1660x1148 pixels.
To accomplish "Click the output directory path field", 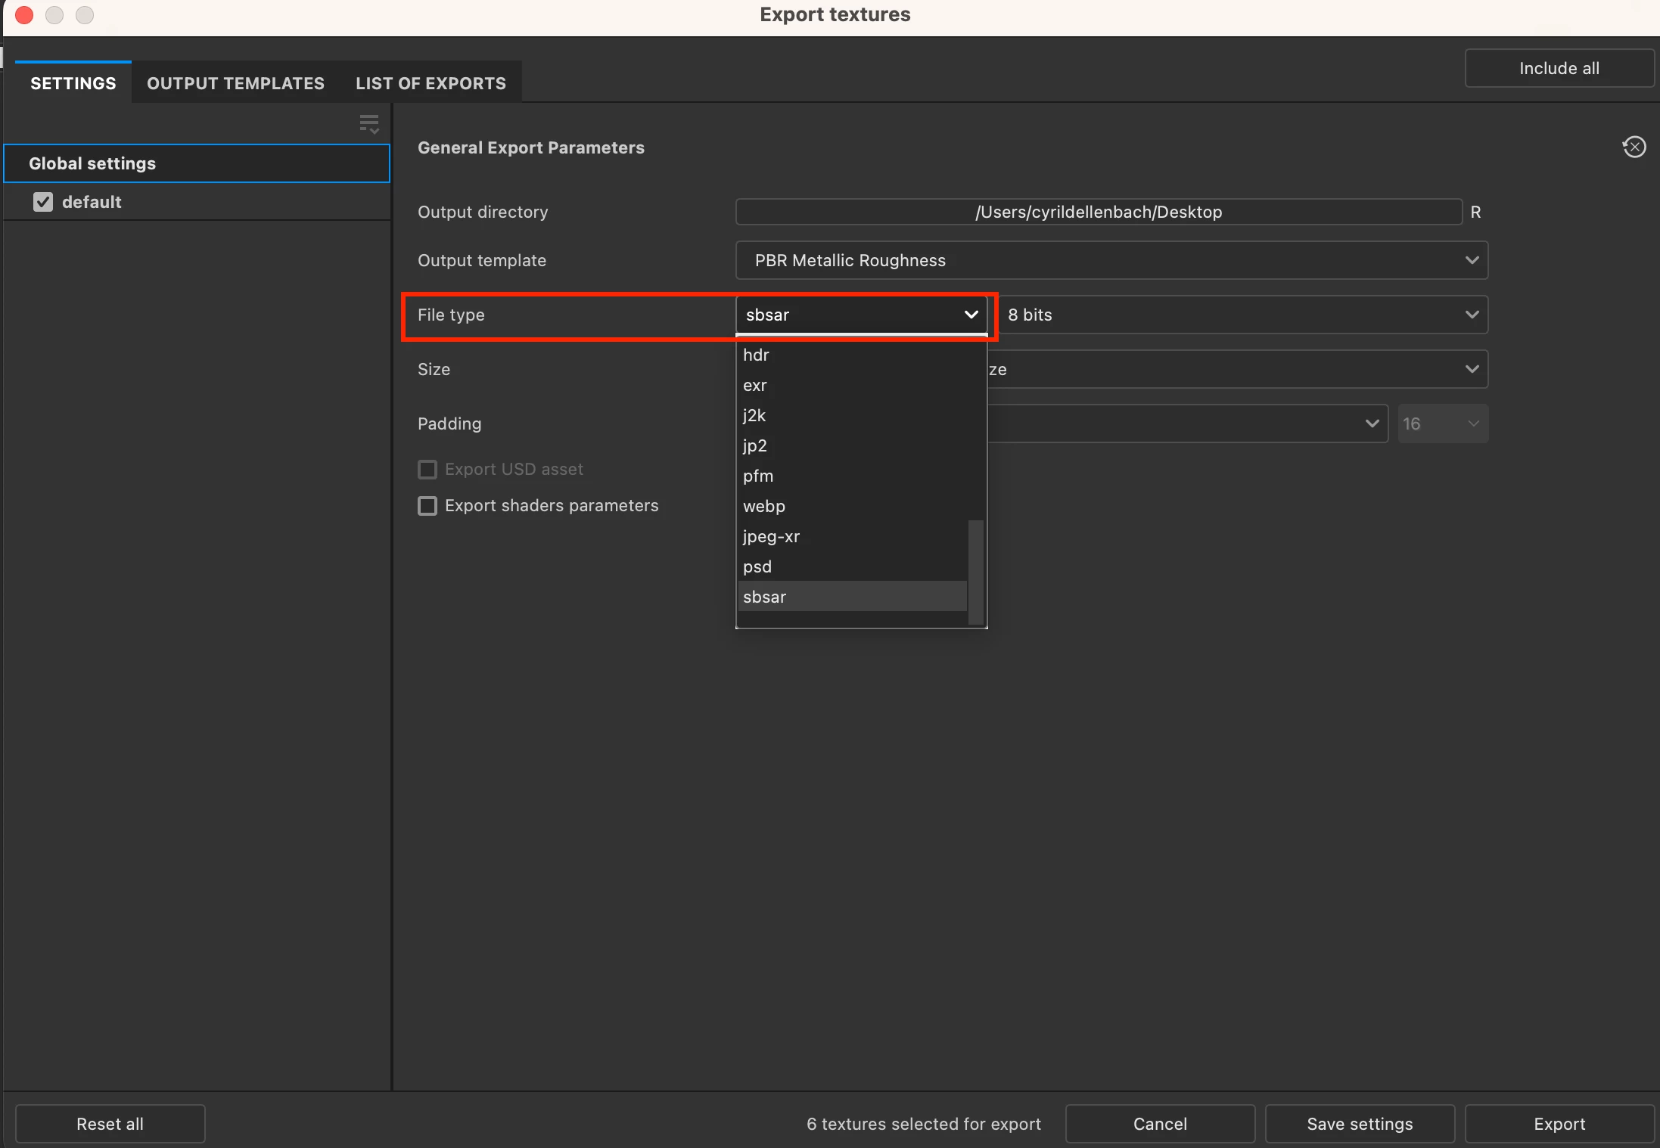I will [x=1098, y=213].
